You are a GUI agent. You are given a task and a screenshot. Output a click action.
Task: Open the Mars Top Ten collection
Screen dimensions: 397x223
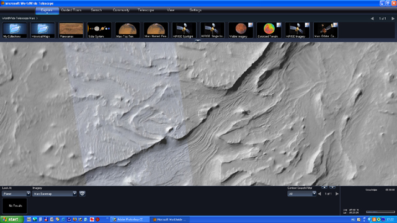tap(128, 30)
